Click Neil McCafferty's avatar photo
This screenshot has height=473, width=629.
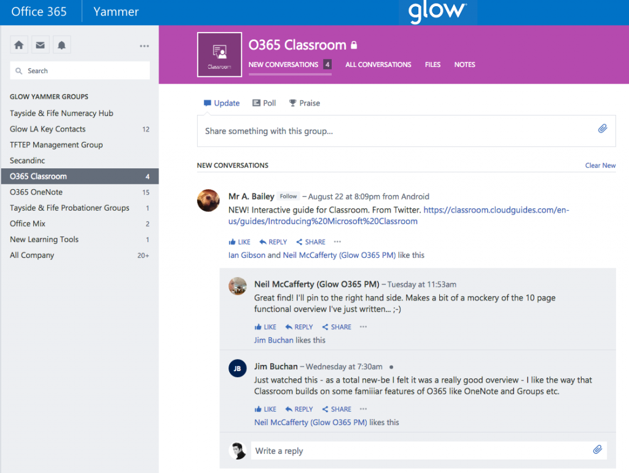(238, 286)
